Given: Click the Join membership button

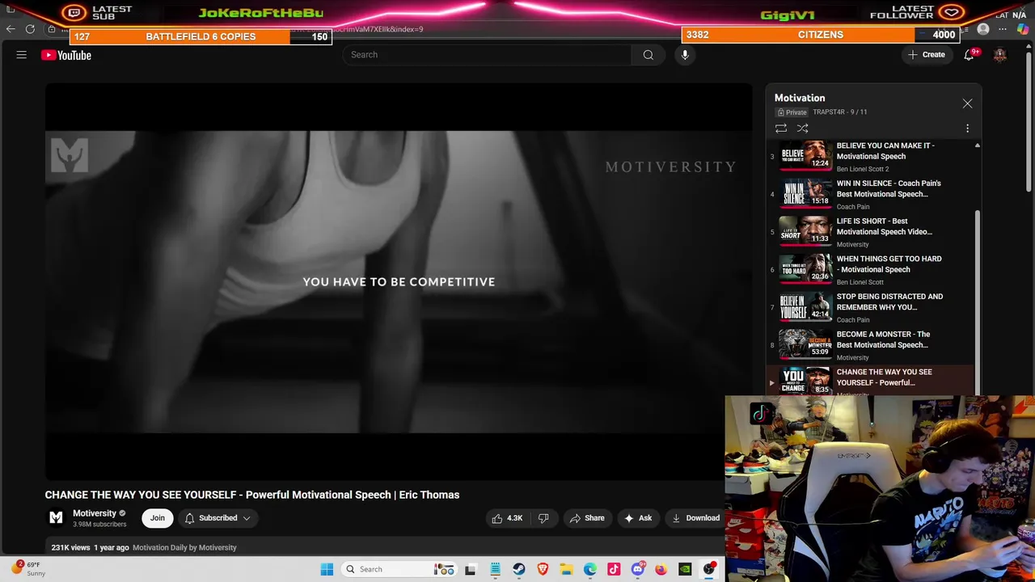Looking at the screenshot, I should (x=158, y=518).
